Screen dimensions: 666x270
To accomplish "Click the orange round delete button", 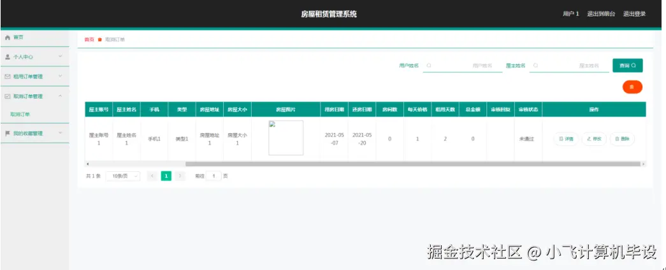I will (x=632, y=87).
